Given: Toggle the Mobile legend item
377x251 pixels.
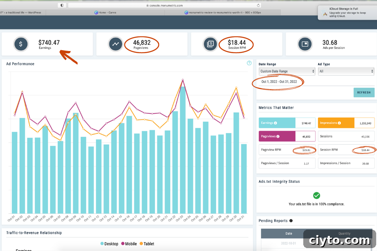Looking at the screenshot, I should (x=129, y=244).
